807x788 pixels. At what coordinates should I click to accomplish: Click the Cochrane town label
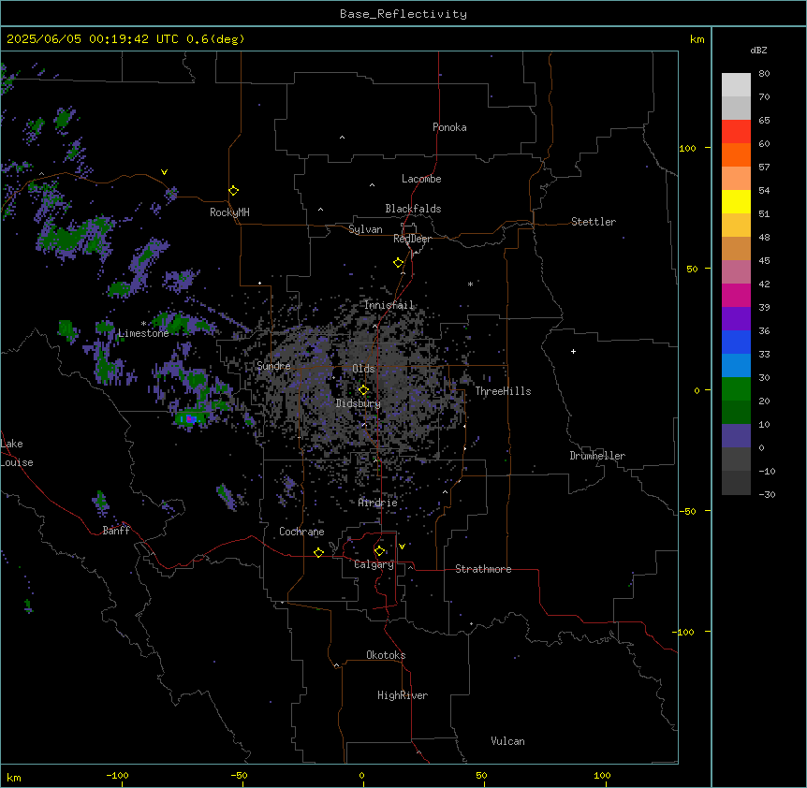(301, 532)
